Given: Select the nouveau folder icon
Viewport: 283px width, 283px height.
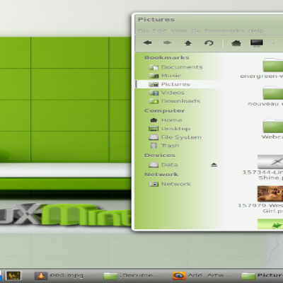Looking at the screenshot, I should tap(273, 93).
